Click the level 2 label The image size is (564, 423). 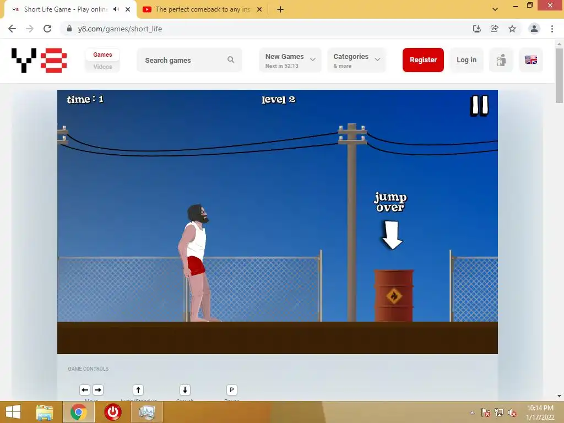[278, 100]
